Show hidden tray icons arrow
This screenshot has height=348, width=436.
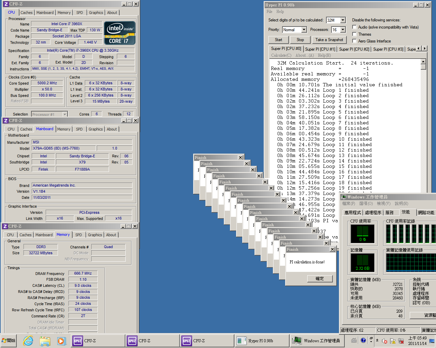pos(377,340)
